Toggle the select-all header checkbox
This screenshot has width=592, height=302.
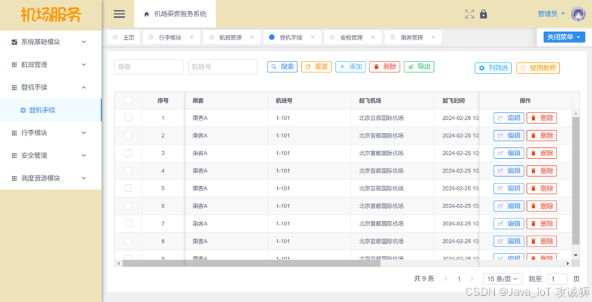[129, 100]
